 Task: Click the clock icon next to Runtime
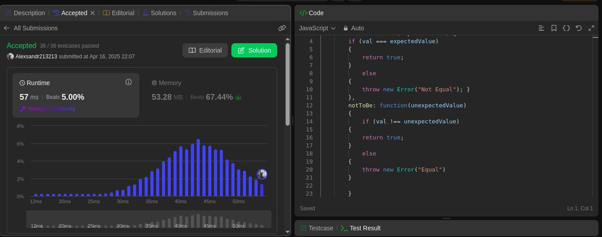click(22, 83)
